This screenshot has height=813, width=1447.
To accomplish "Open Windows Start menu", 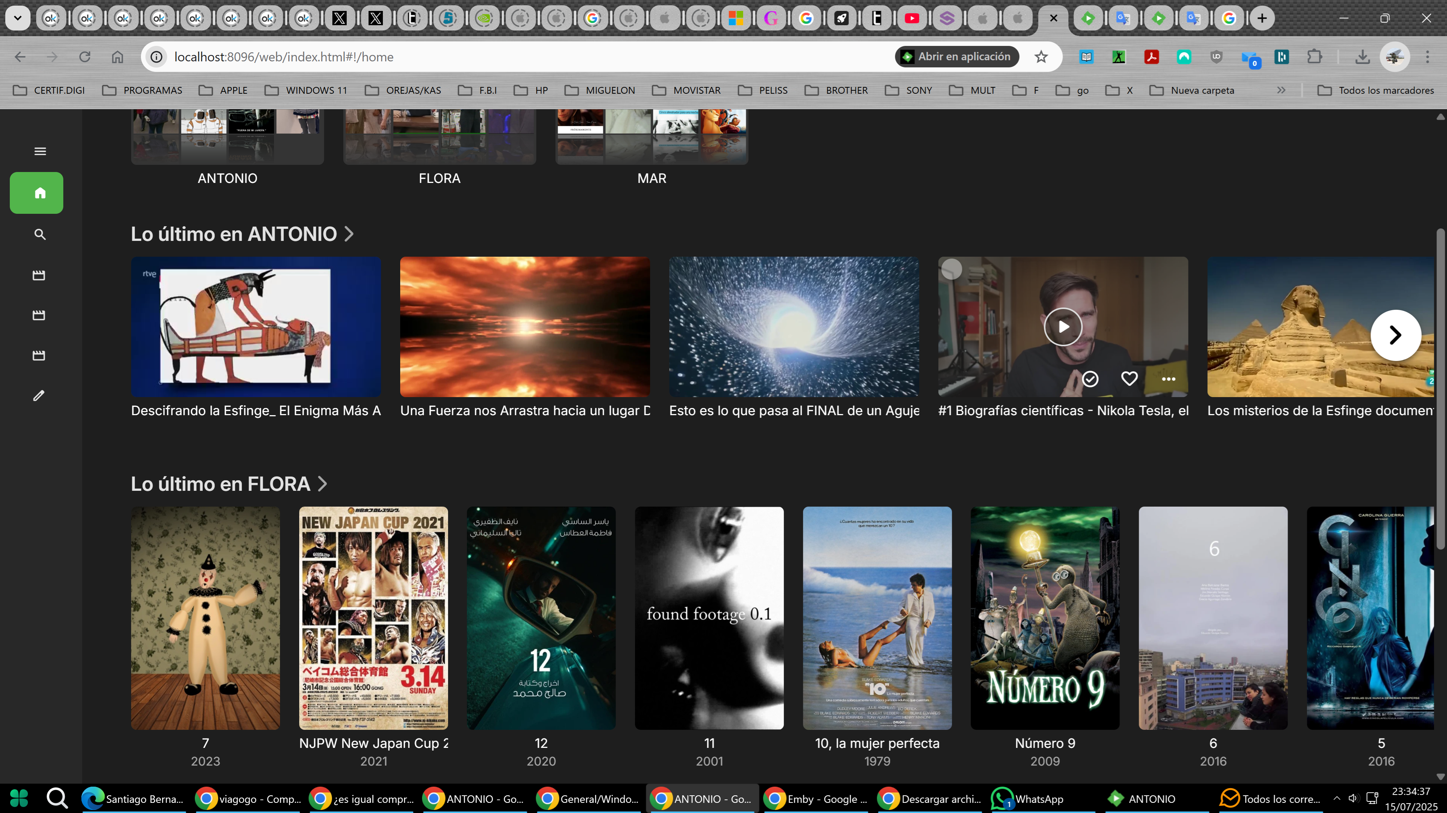I will click(19, 798).
